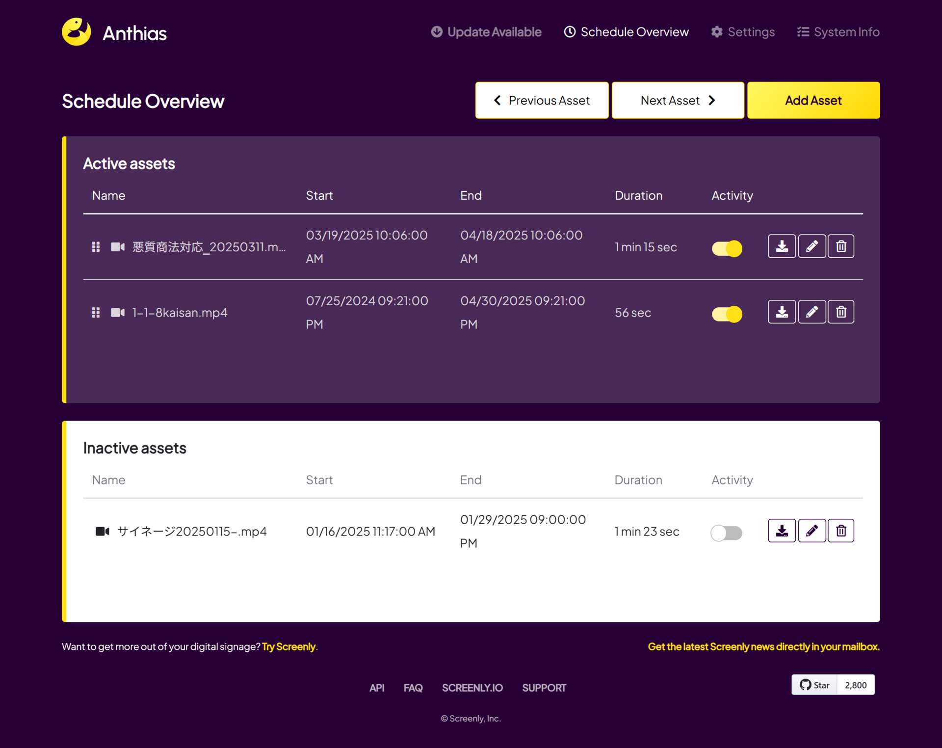Delete the 1-1-8kaisan.mp4 asset
Screen dimensions: 942x748
pos(840,311)
